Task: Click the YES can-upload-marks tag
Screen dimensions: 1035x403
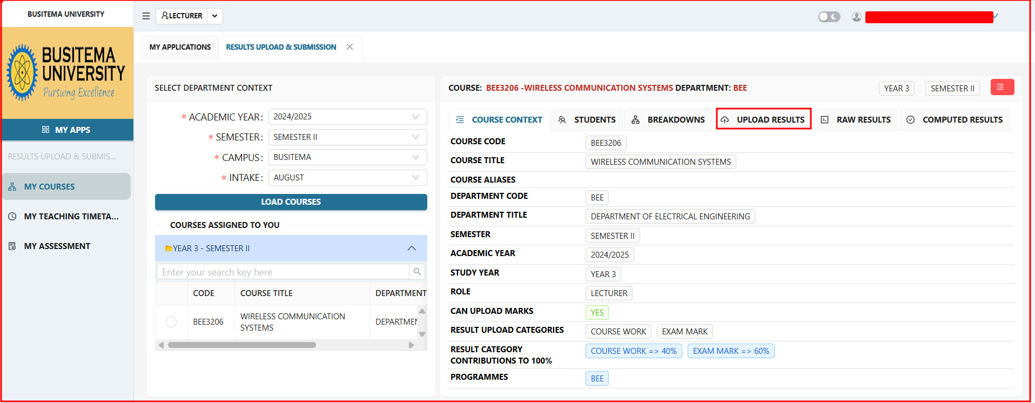Action: click(x=597, y=313)
